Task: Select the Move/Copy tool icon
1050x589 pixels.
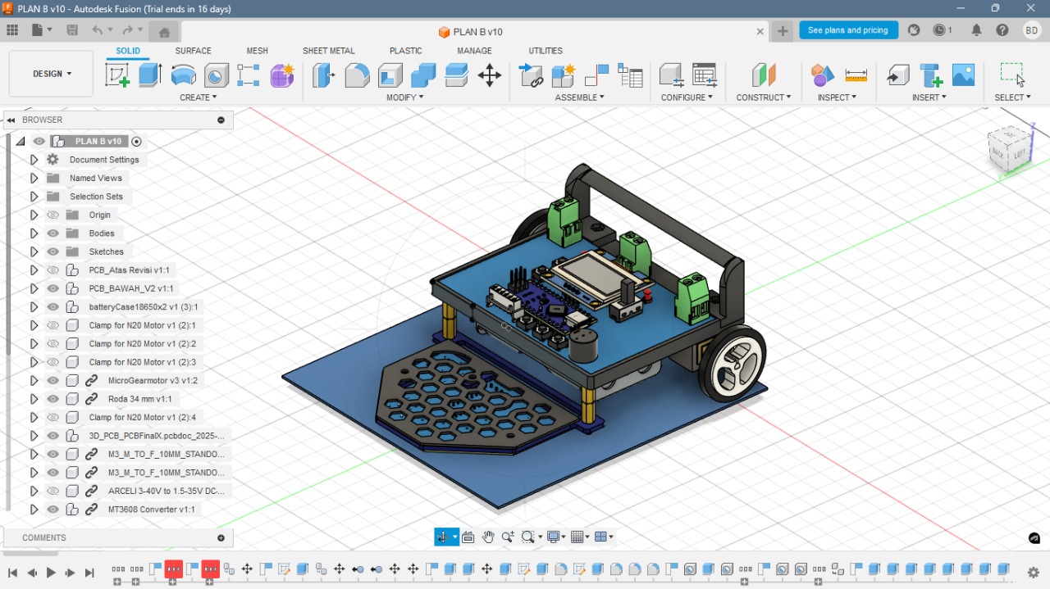Action: (x=490, y=75)
